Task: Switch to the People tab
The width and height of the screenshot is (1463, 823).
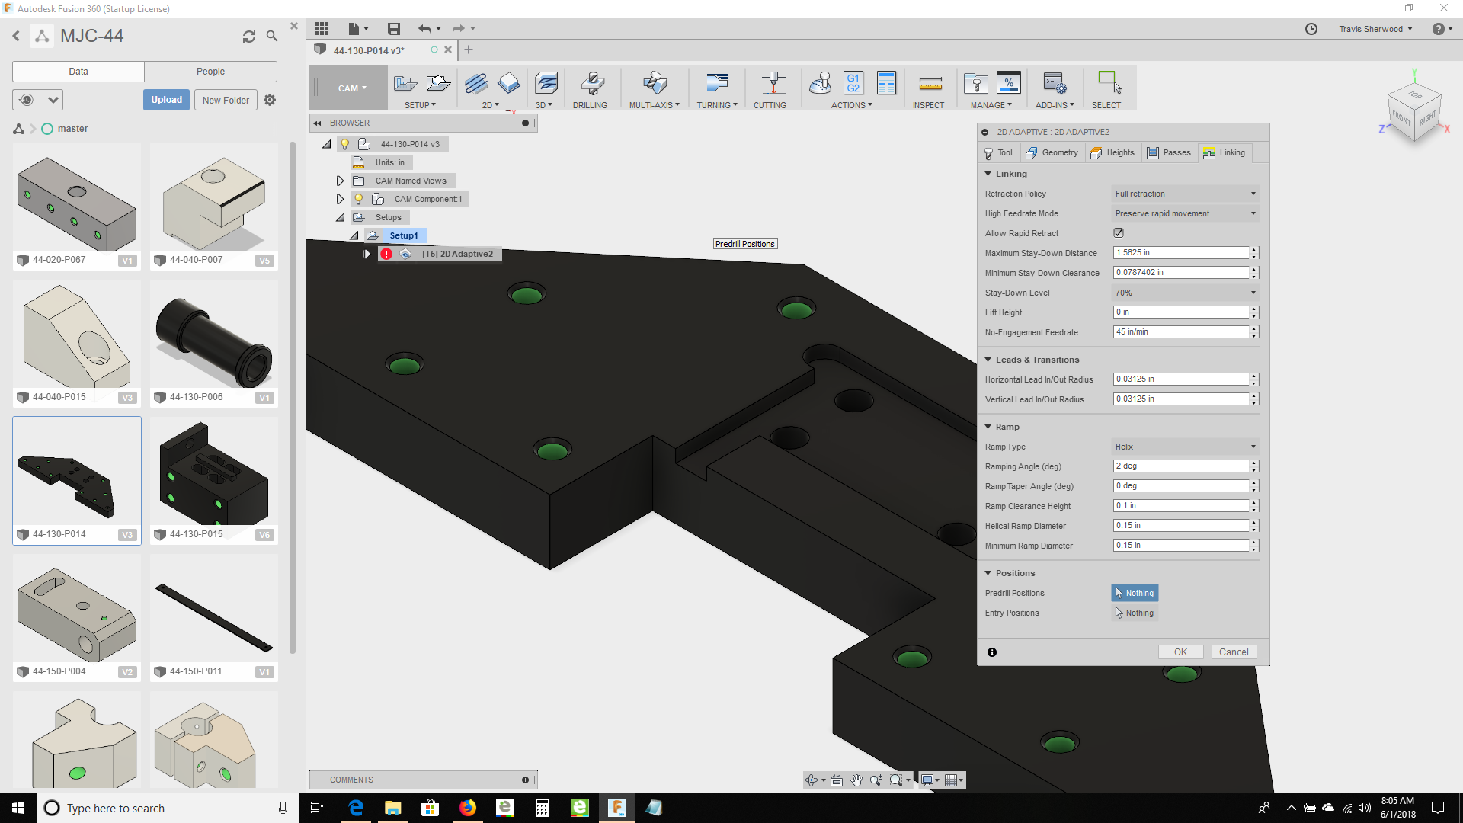Action: click(210, 72)
